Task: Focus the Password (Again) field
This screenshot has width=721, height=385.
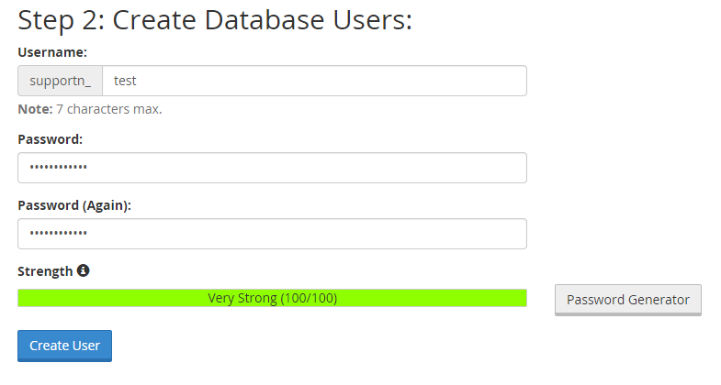Action: click(x=272, y=234)
